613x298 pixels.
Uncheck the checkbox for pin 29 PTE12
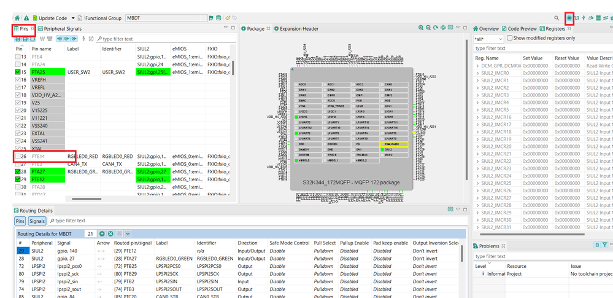[x=18, y=179]
